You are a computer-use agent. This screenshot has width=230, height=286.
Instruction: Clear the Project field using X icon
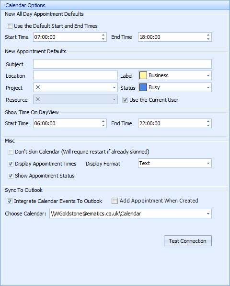38,87
